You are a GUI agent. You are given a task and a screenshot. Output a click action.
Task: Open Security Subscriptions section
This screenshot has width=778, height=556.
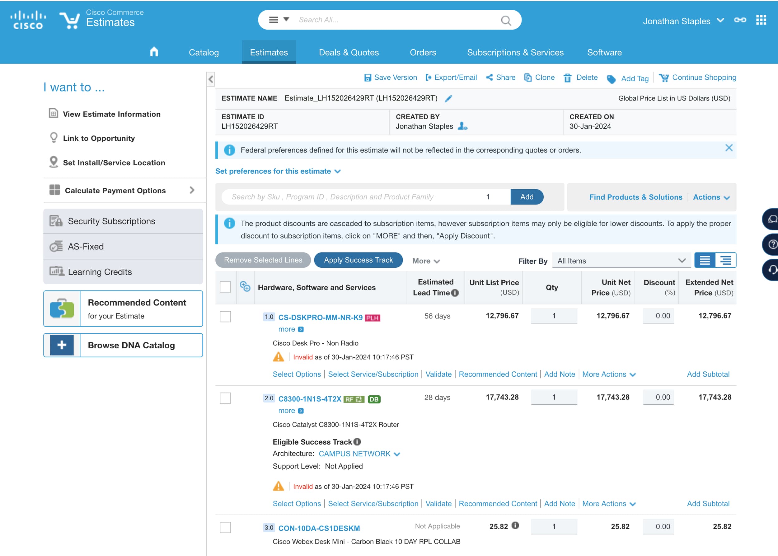point(123,221)
